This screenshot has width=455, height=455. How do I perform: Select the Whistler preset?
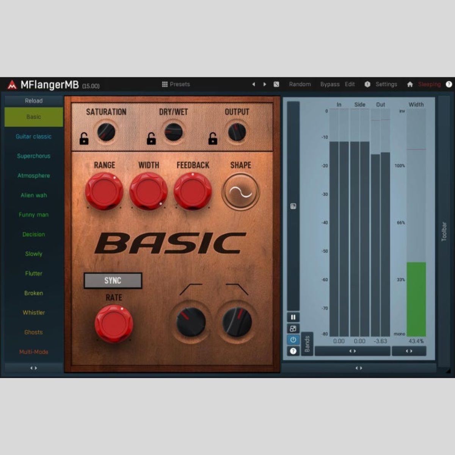(34, 312)
